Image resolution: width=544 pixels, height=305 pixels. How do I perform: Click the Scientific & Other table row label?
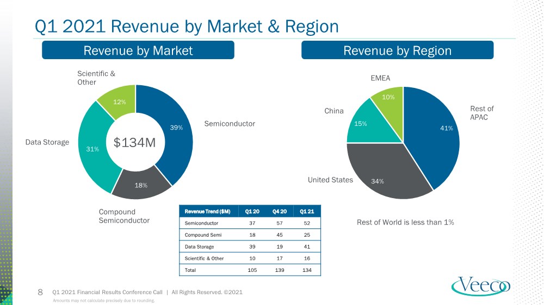(204, 259)
